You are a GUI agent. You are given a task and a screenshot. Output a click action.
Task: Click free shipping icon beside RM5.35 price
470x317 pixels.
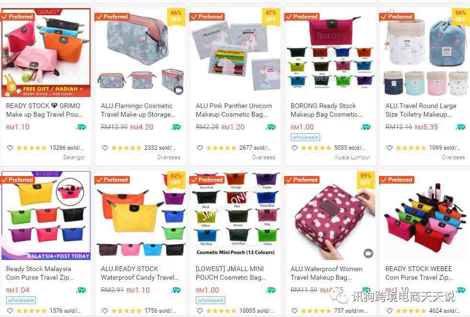pyautogui.click(x=461, y=127)
